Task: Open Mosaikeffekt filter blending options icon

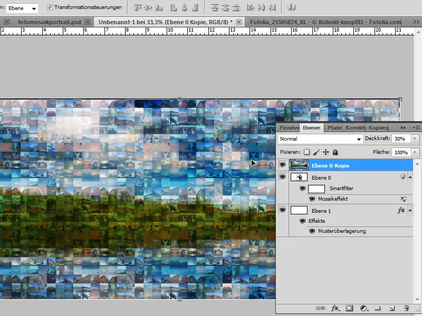Action: pyautogui.click(x=403, y=199)
